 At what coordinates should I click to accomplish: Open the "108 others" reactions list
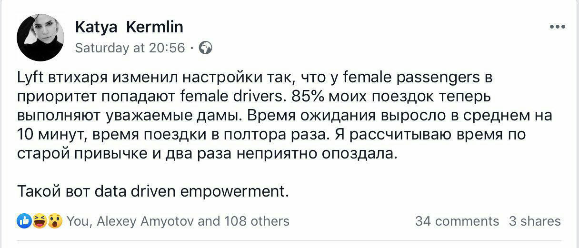257,221
